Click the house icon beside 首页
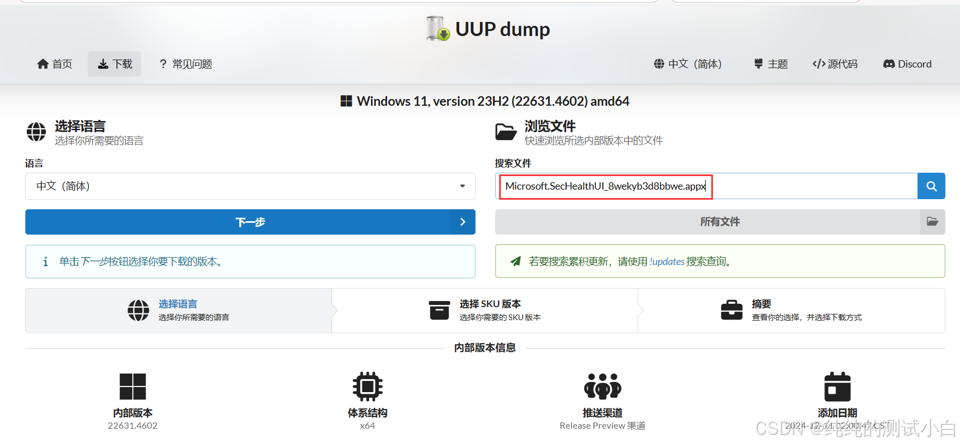Screen dimensions: 960x445 (43, 64)
